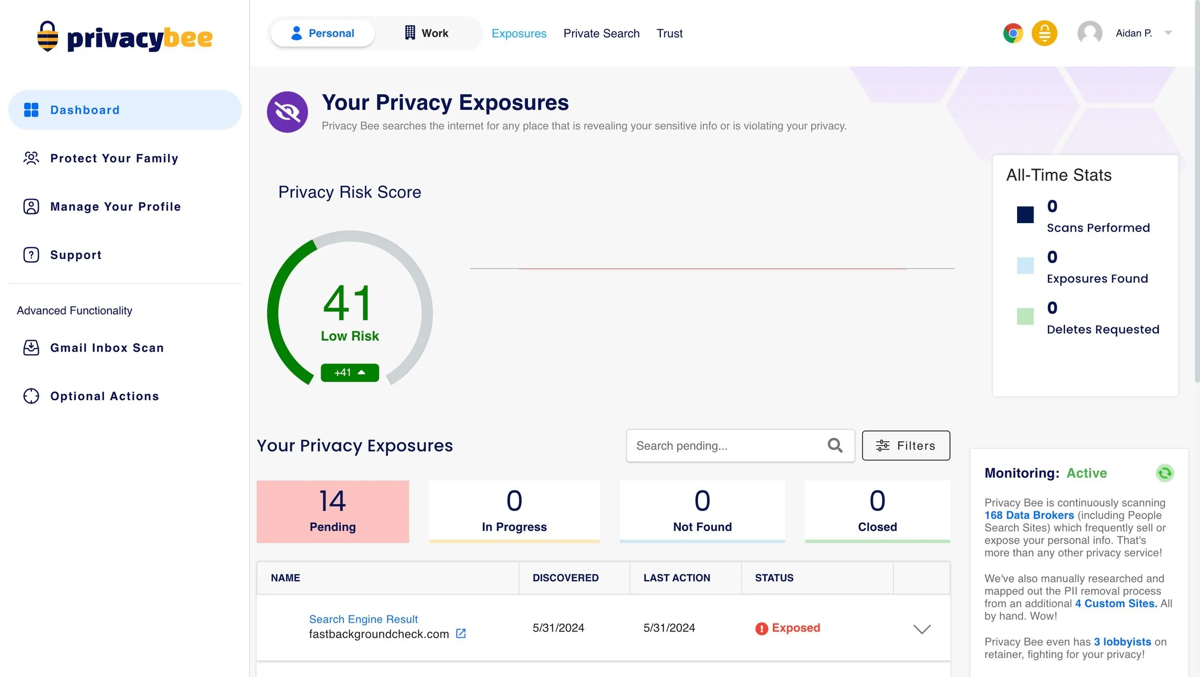Screen dimensions: 1200x677
Task: Select the Pending status filter card
Action: tap(333, 511)
